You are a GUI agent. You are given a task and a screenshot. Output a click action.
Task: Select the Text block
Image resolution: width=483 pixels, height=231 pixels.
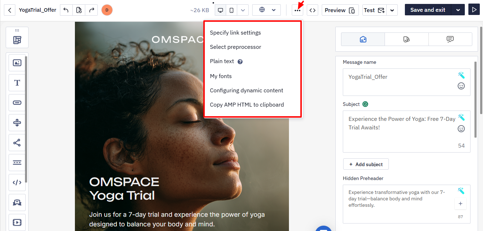[17, 83]
